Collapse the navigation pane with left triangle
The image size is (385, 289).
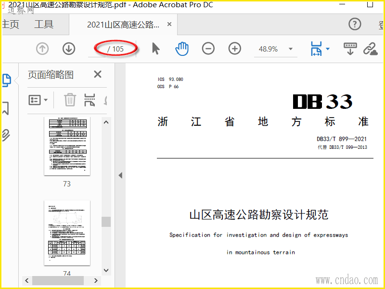pyautogui.click(x=120, y=175)
